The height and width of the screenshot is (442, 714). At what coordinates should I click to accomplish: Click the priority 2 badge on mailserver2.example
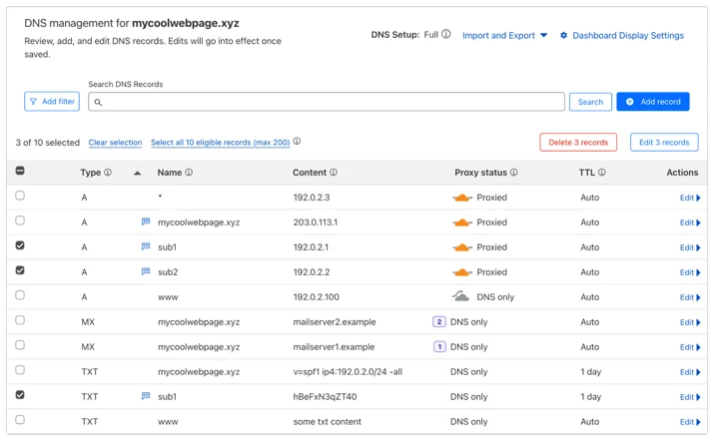pos(439,322)
